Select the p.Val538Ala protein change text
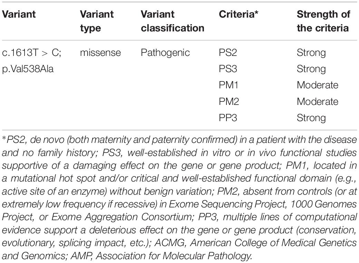 coord(28,69)
